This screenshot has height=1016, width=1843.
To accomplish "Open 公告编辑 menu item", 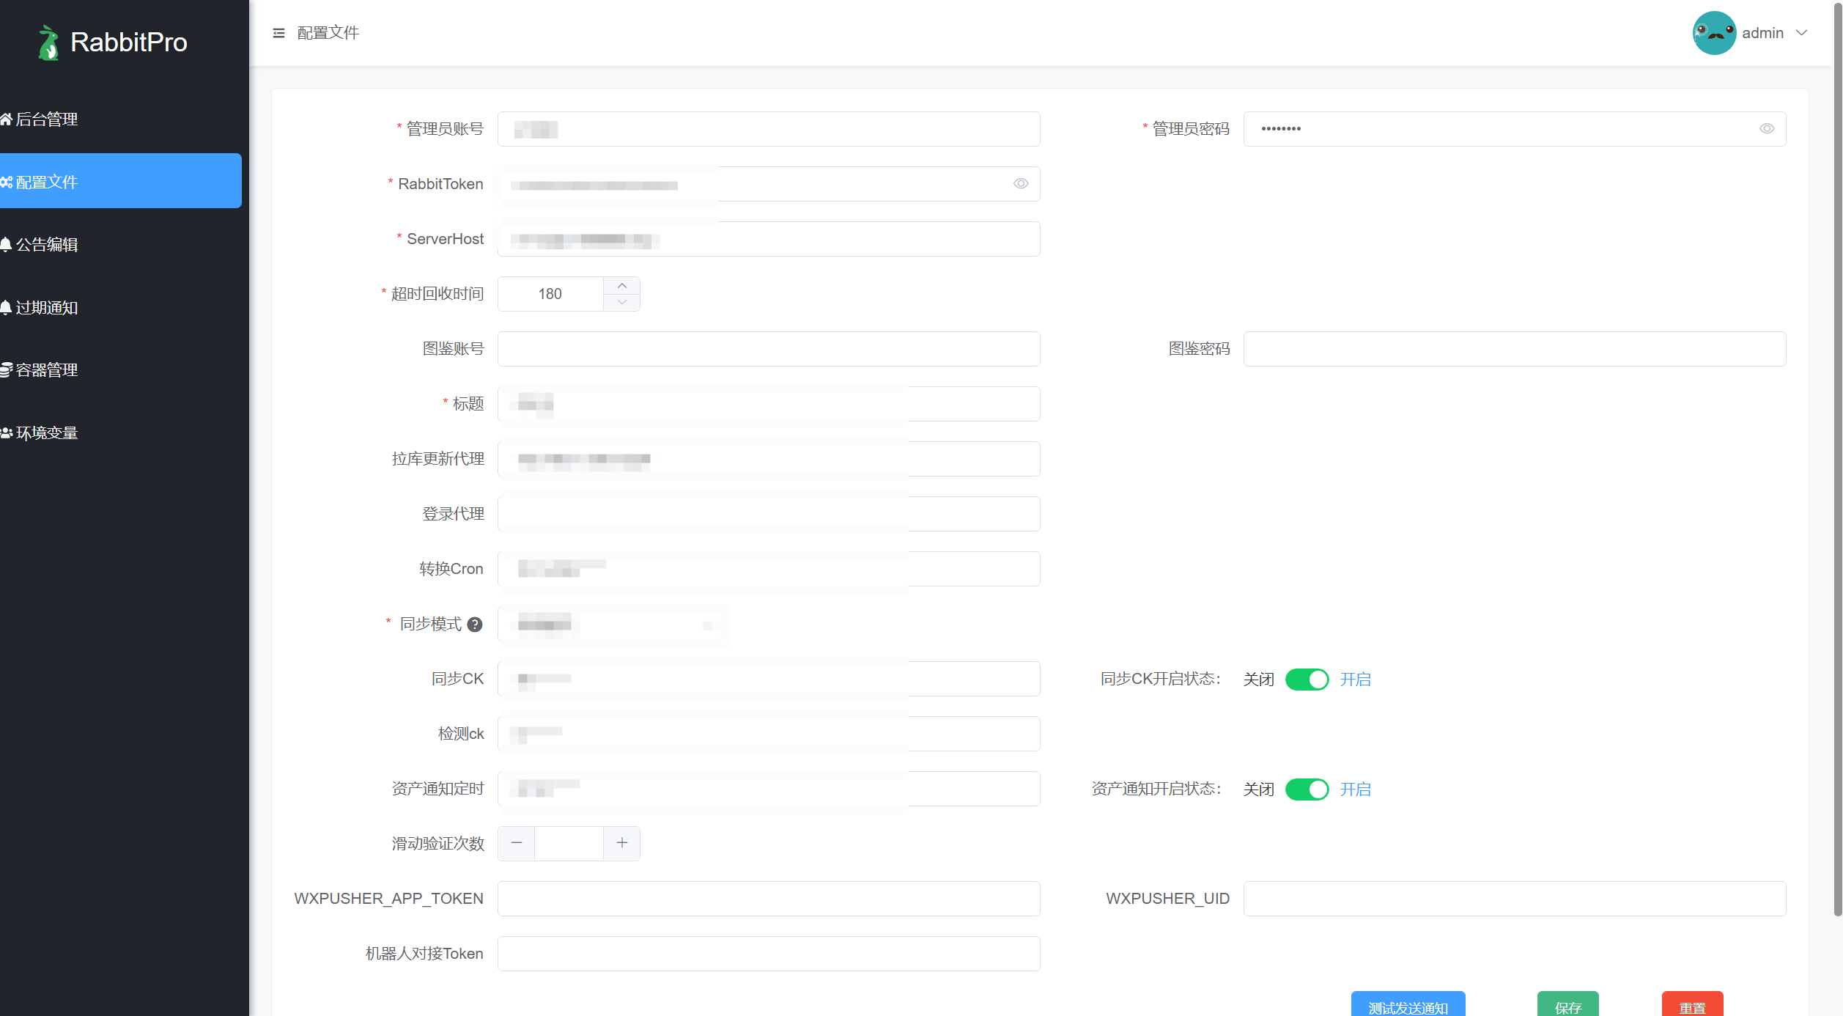I will click(121, 244).
